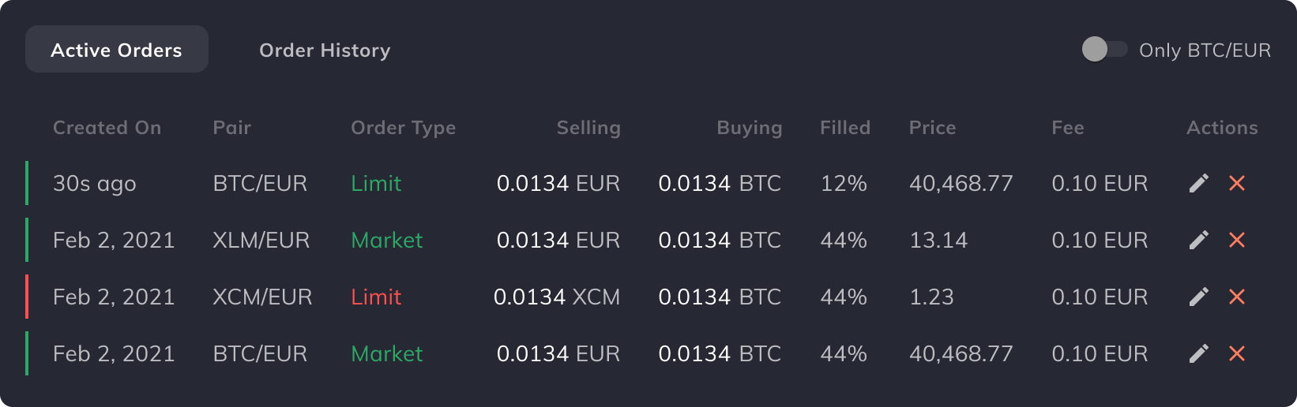Screen dimensions: 1297x407
Task: Click the Order Type column header
Action: click(x=403, y=128)
